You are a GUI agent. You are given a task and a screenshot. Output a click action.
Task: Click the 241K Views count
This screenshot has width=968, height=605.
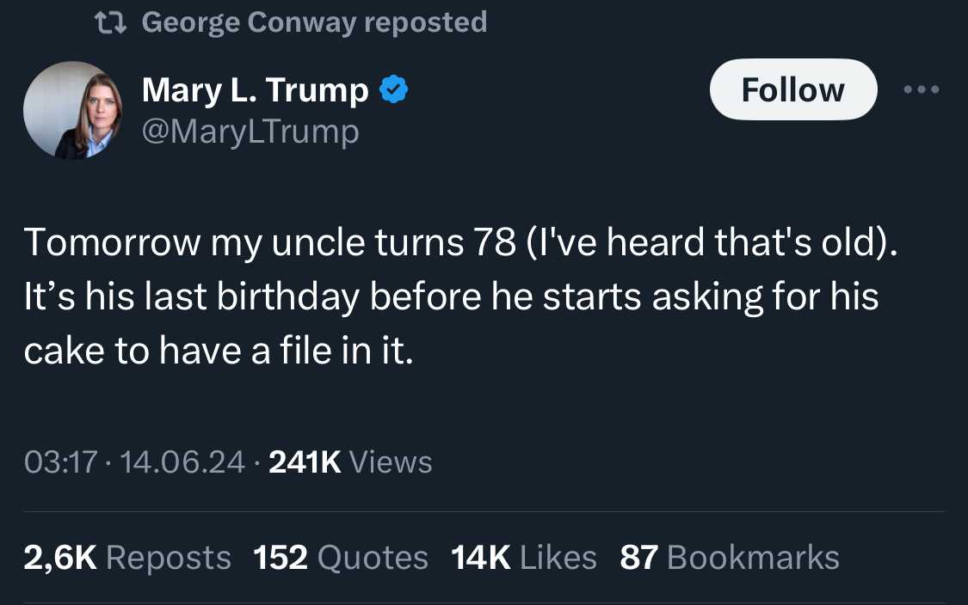coord(350,462)
